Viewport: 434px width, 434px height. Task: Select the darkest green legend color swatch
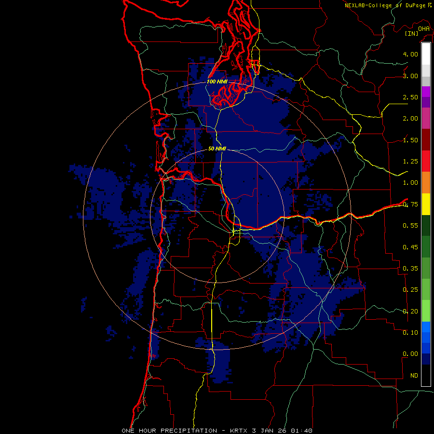coord(426,225)
